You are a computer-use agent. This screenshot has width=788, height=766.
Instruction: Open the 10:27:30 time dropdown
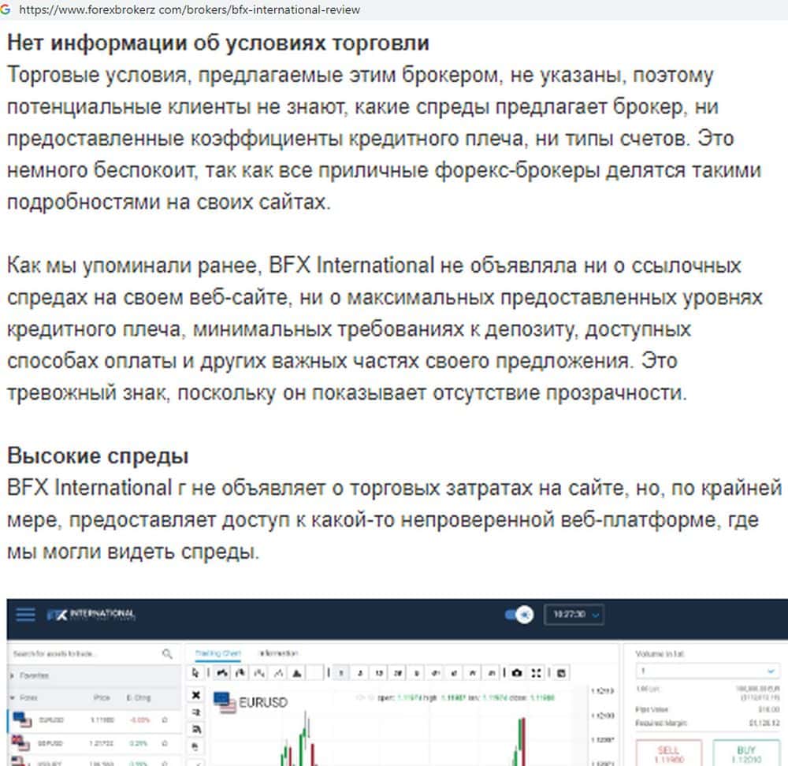point(574,614)
